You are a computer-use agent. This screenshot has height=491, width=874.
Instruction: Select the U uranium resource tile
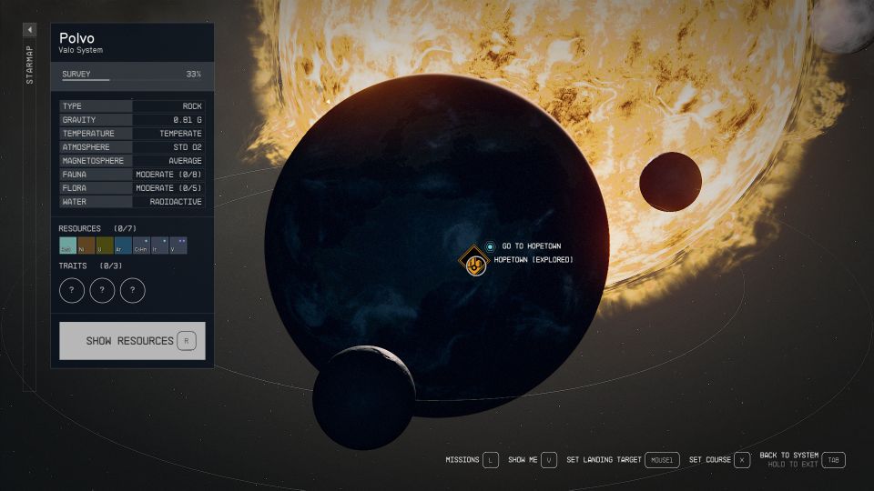coord(105,245)
